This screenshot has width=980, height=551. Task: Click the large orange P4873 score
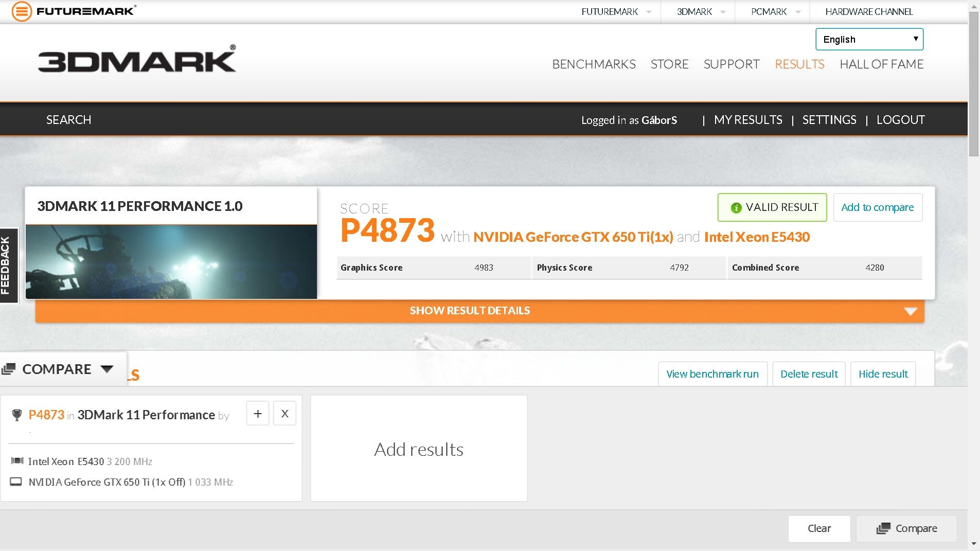(x=387, y=230)
